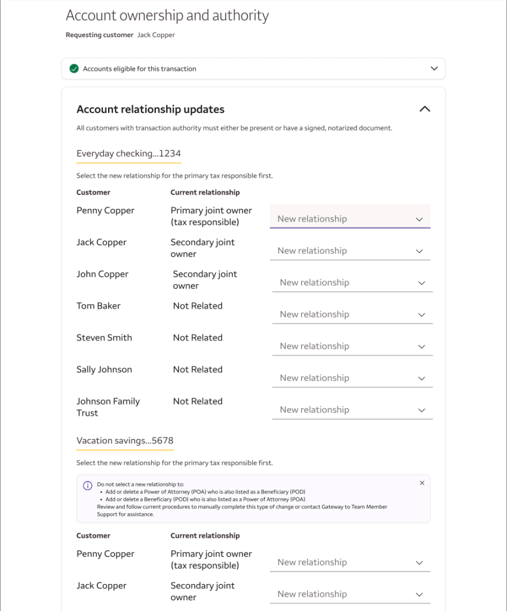
Task: Click requesting customer name Jack Copper
Action: coord(156,35)
